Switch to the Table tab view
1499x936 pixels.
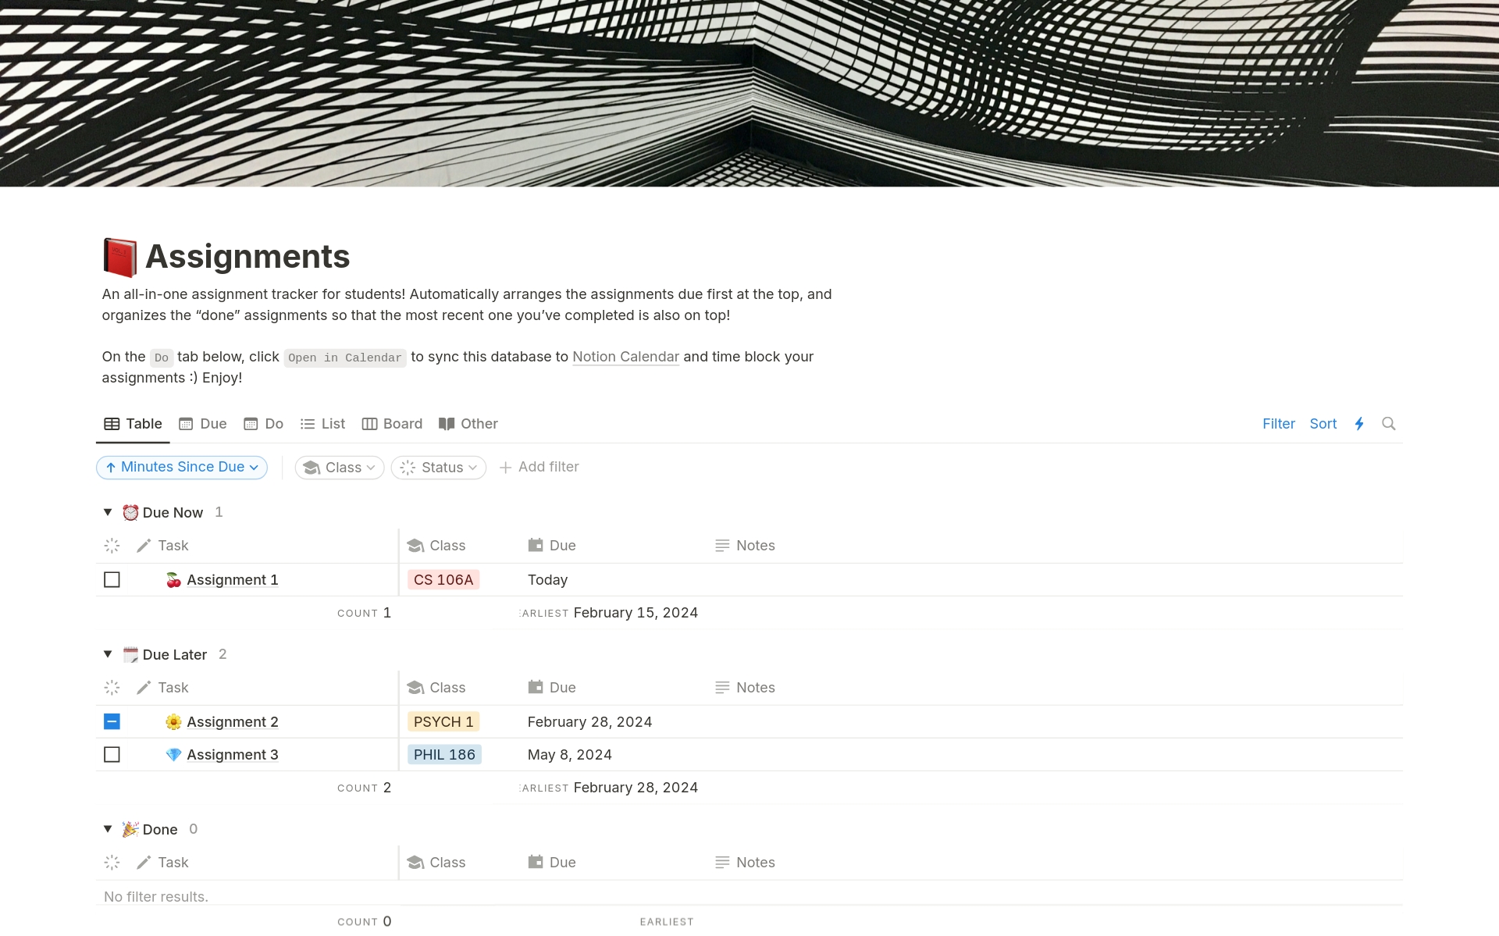click(x=133, y=422)
